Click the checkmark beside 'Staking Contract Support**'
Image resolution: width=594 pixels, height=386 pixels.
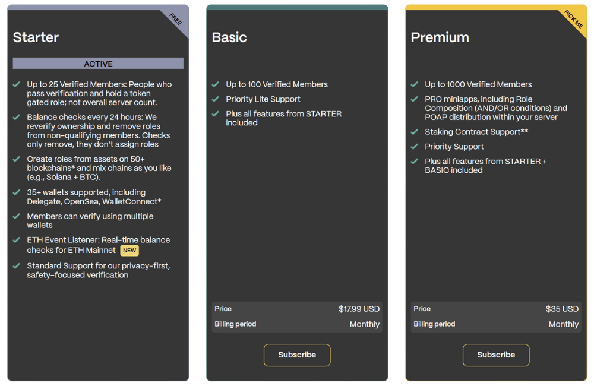(414, 132)
